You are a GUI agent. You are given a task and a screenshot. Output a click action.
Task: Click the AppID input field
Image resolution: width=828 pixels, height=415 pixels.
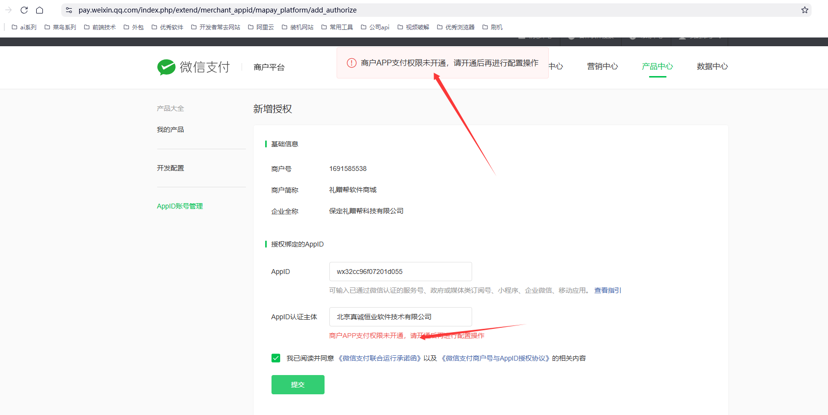[x=401, y=272]
